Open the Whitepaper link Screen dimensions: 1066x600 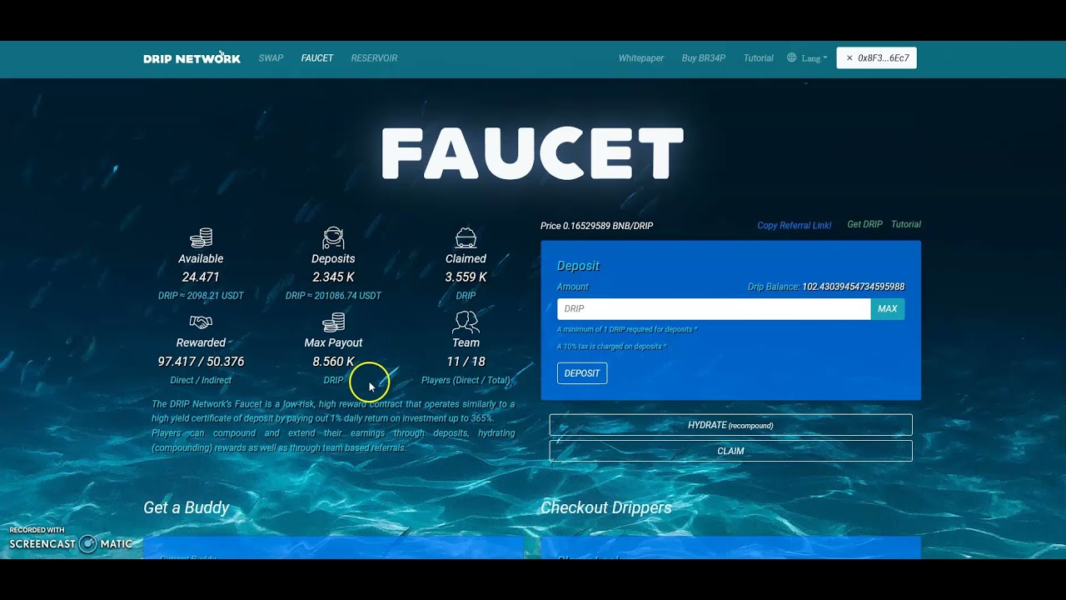point(641,58)
